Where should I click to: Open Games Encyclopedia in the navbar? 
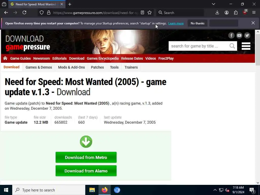(x=103, y=58)
